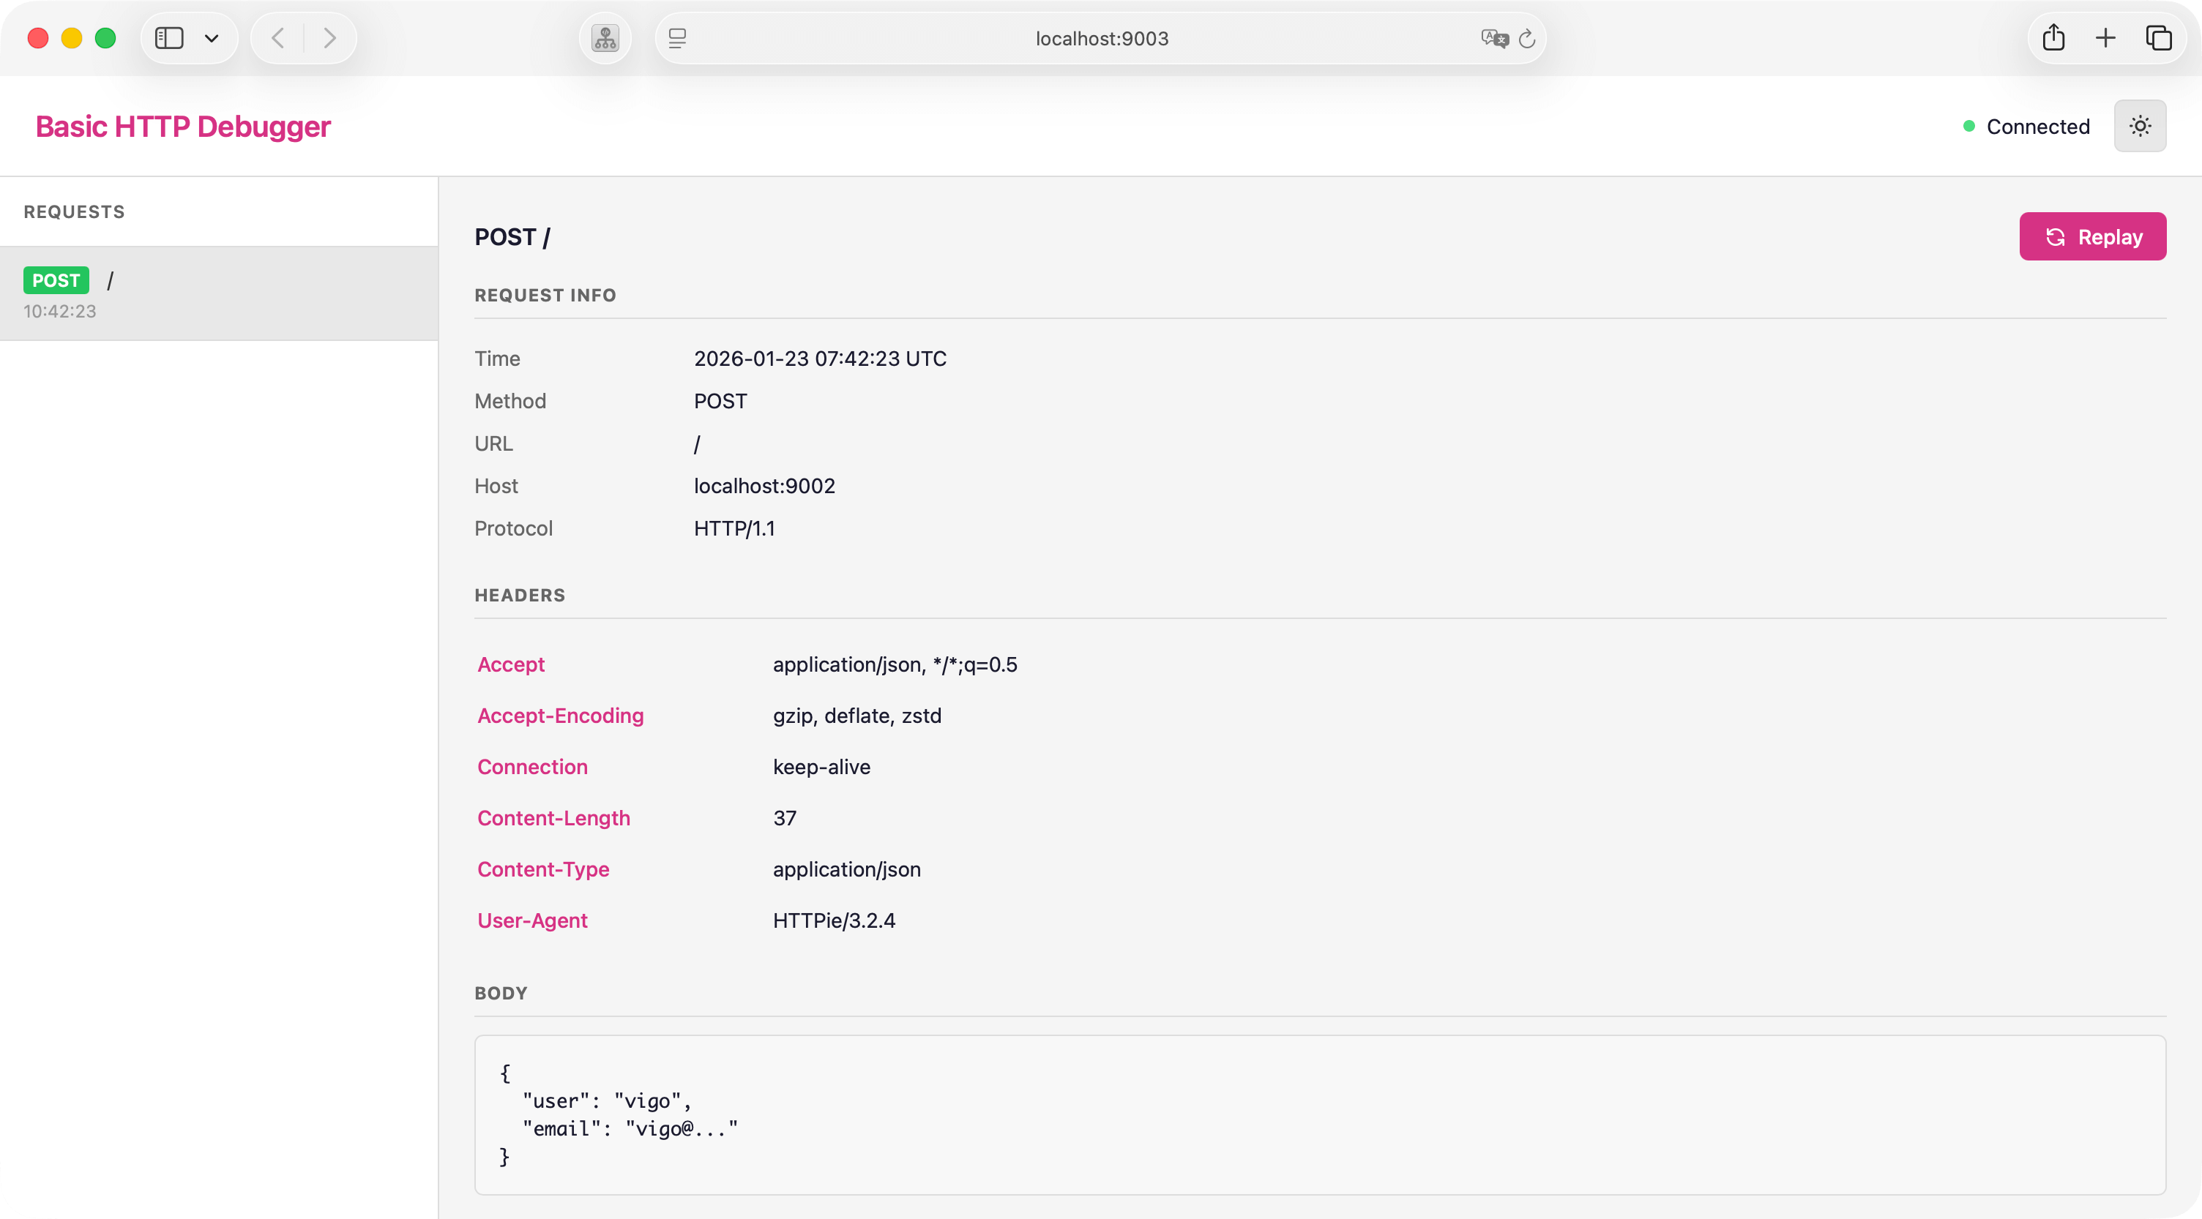Click the Accept header name
The image size is (2202, 1219).
(x=510, y=664)
